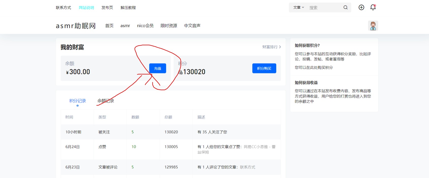Go to the 发布页 link

[x=107, y=8]
